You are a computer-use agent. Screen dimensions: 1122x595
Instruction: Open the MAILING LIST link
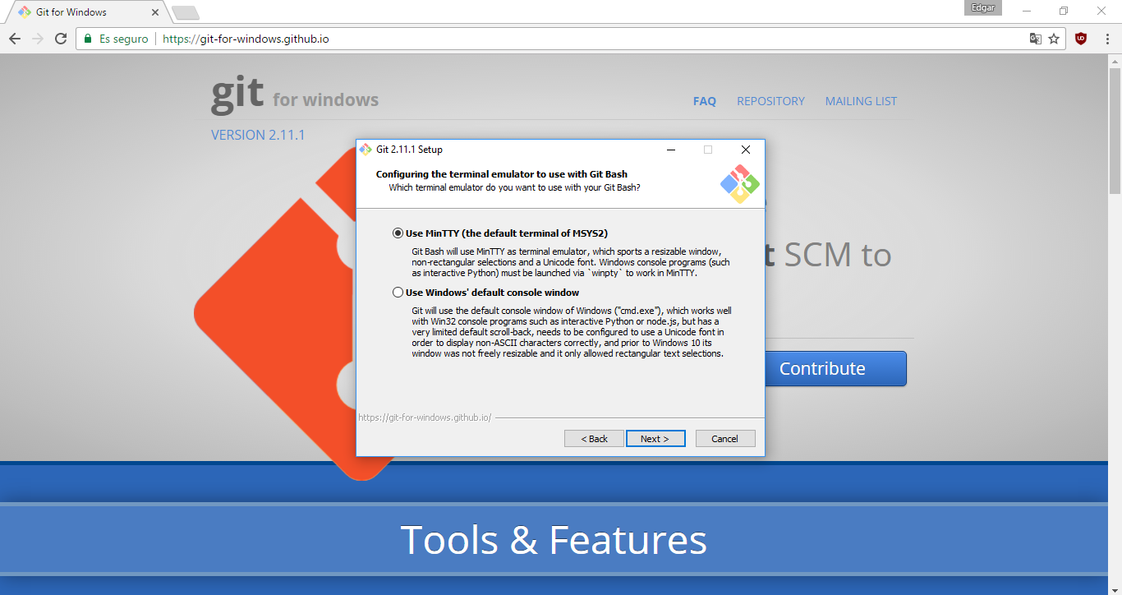click(x=861, y=101)
